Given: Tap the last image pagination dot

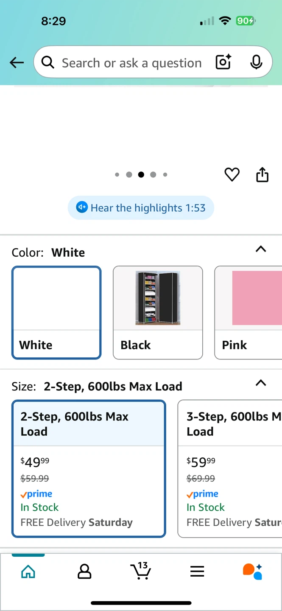Looking at the screenshot, I should click(x=165, y=174).
